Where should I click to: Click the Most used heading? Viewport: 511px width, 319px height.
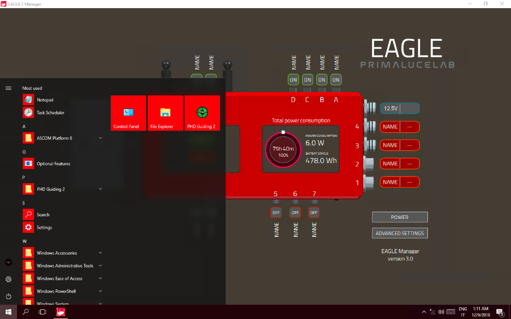tap(32, 88)
